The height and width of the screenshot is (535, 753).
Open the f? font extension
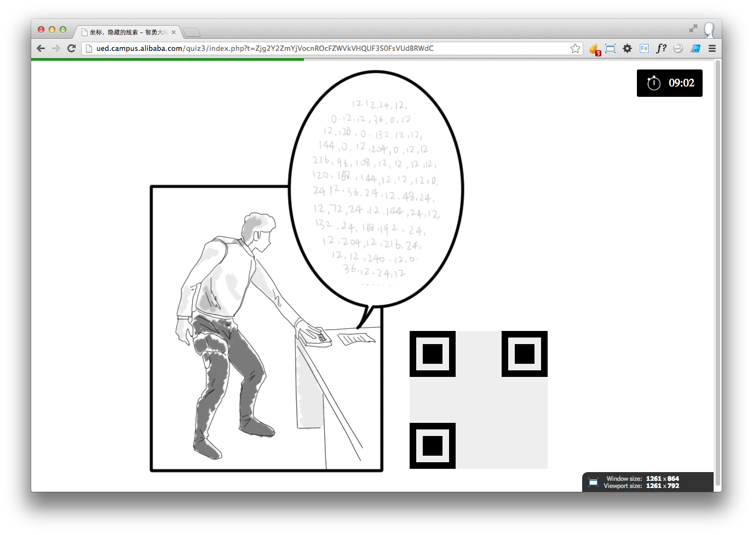[661, 48]
